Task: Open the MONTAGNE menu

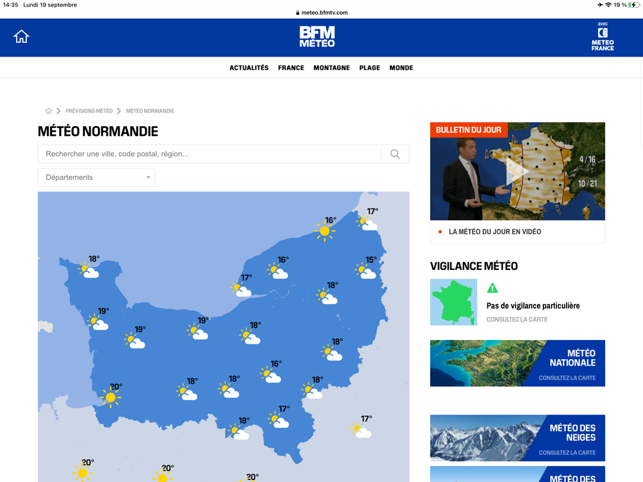Action: [332, 68]
